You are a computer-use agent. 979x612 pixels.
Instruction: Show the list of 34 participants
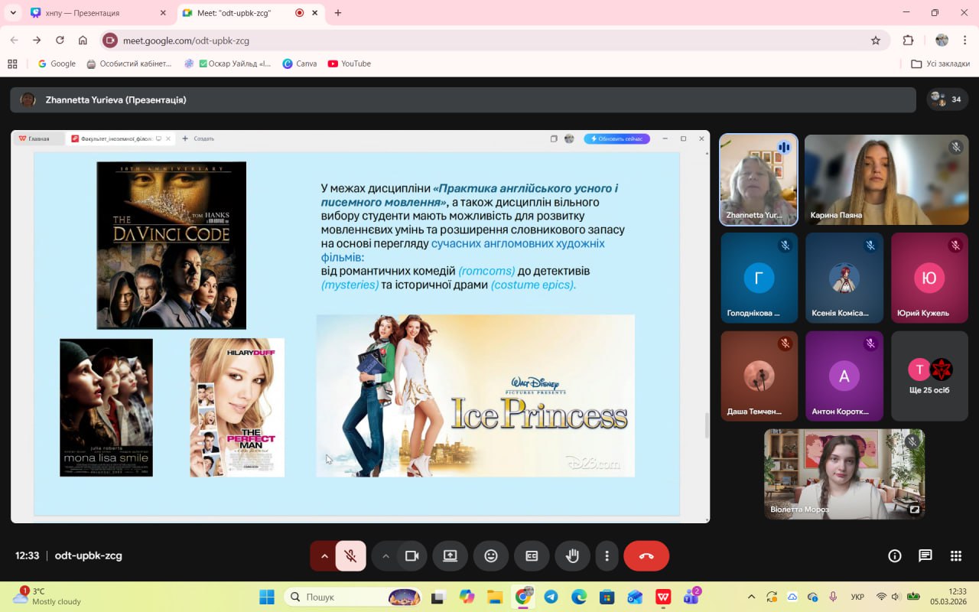[x=947, y=99]
